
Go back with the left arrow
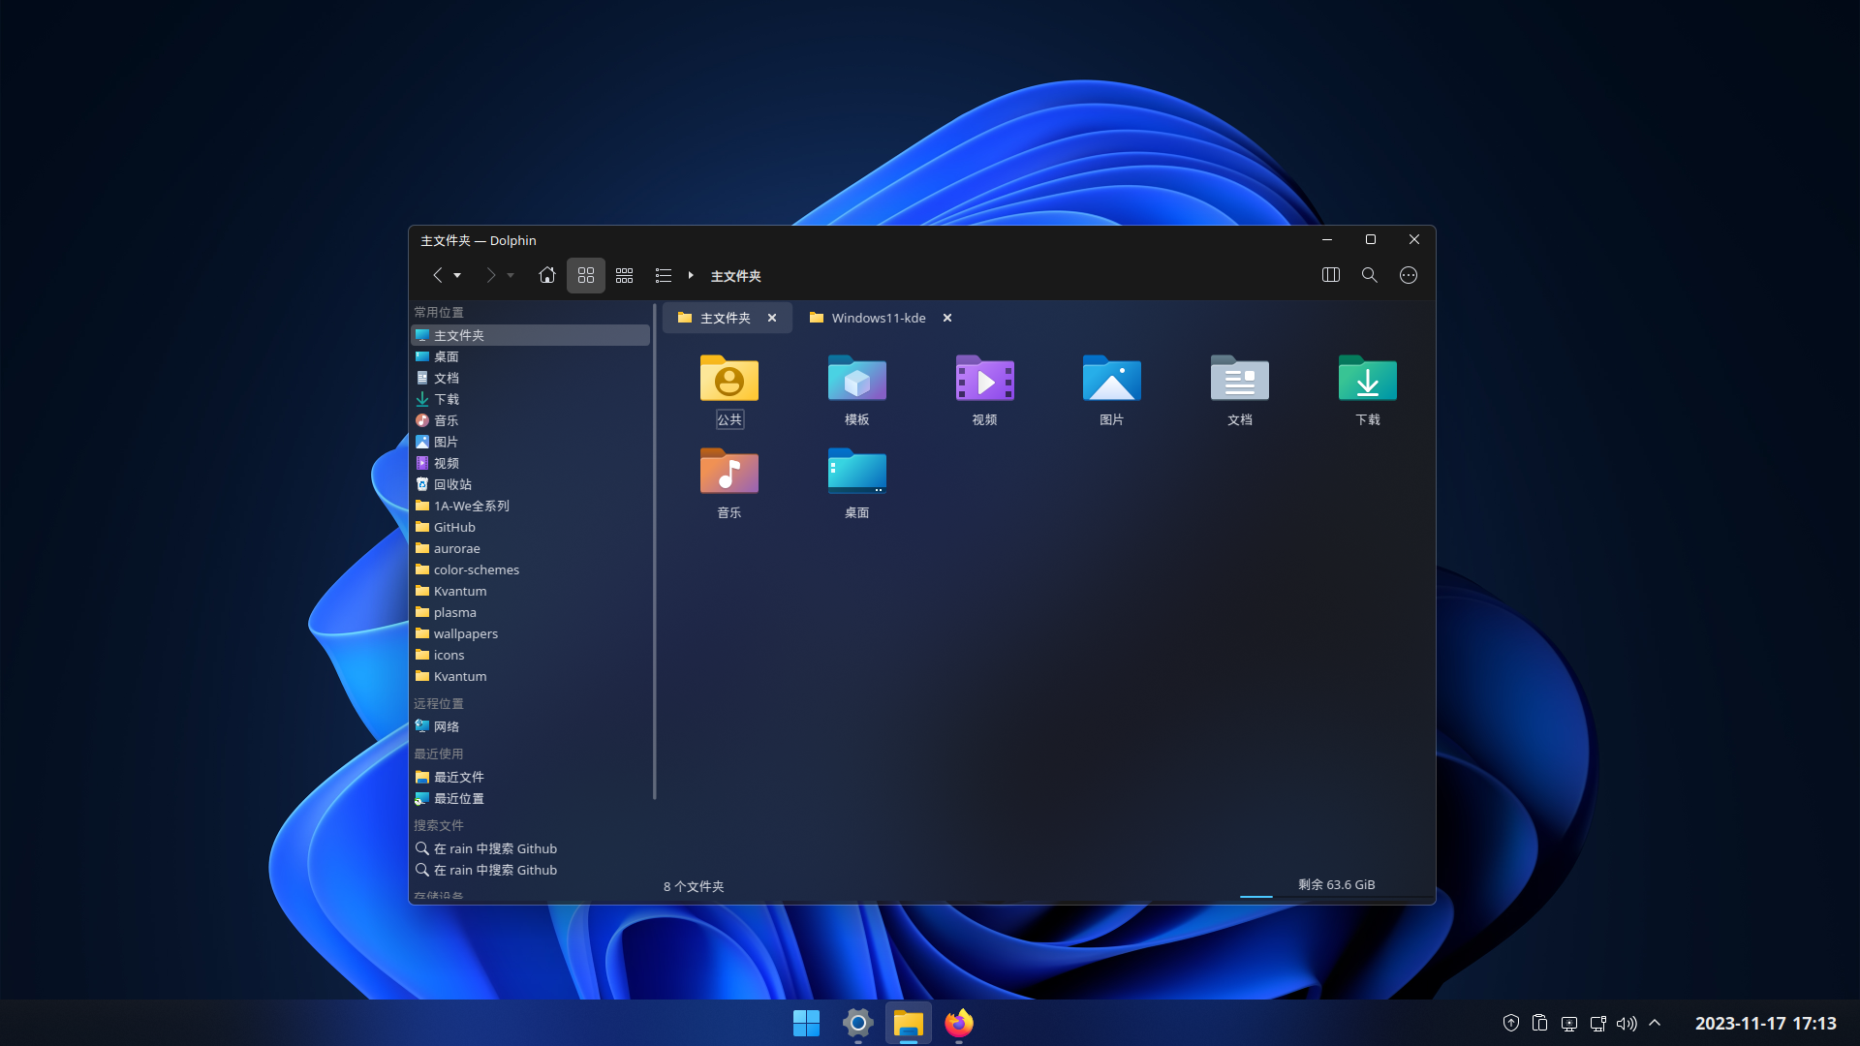point(437,276)
